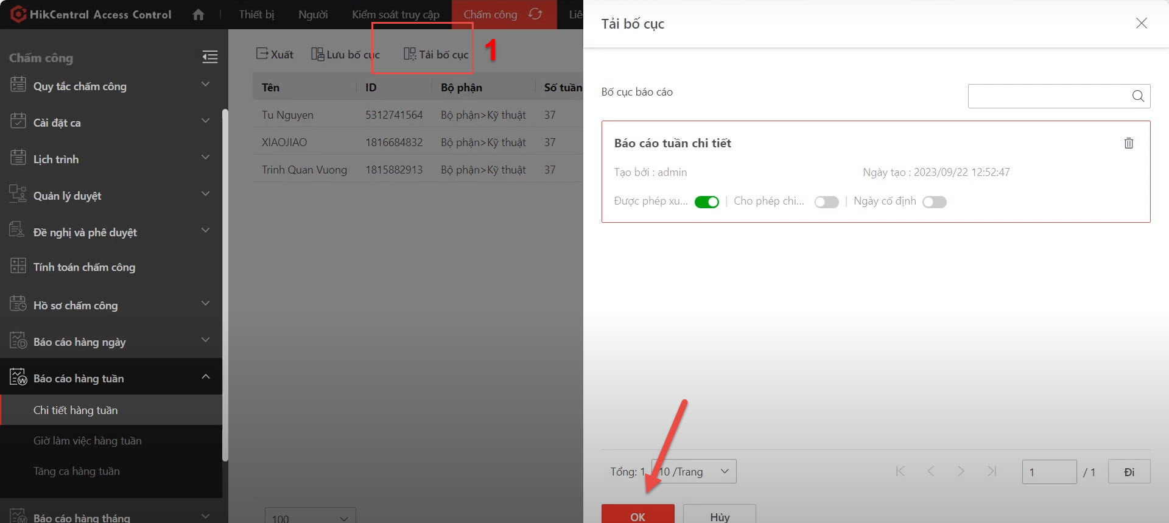Click the refresh icon beside Chấm công
Viewport: 1169px width, 523px height.
[535, 14]
